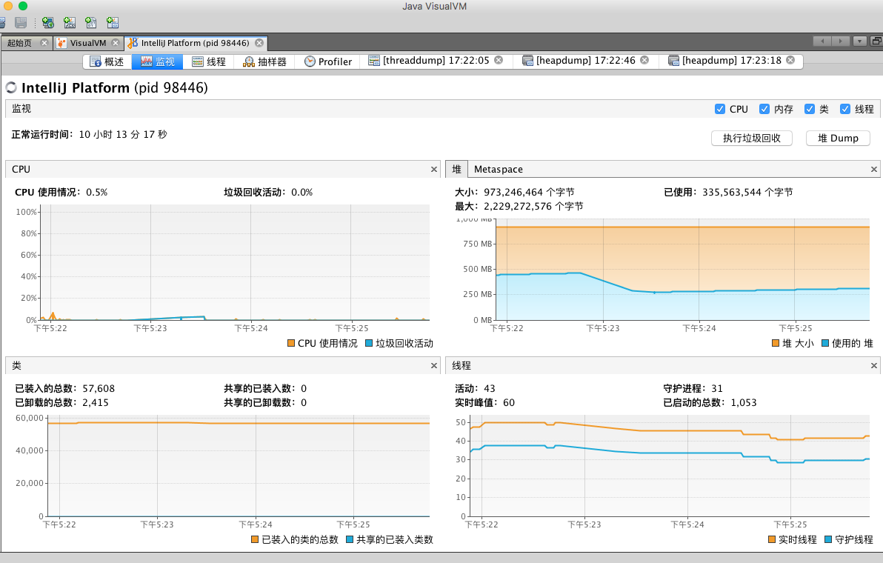Image resolution: width=883 pixels, height=563 pixels.
Task: Click the 监视 section header label
Action: [21, 109]
